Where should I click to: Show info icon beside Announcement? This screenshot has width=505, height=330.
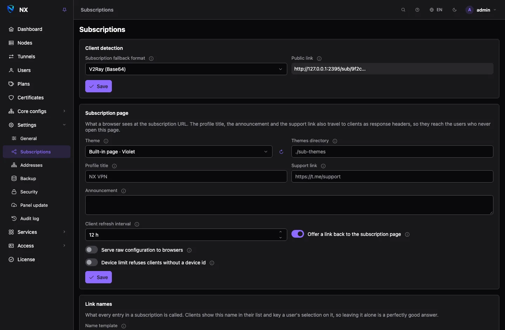coord(123,191)
